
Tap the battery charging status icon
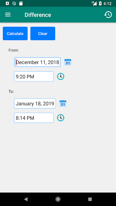(x=100, y=3)
